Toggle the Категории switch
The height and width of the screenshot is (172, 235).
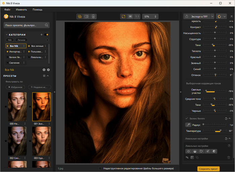pos(46,35)
